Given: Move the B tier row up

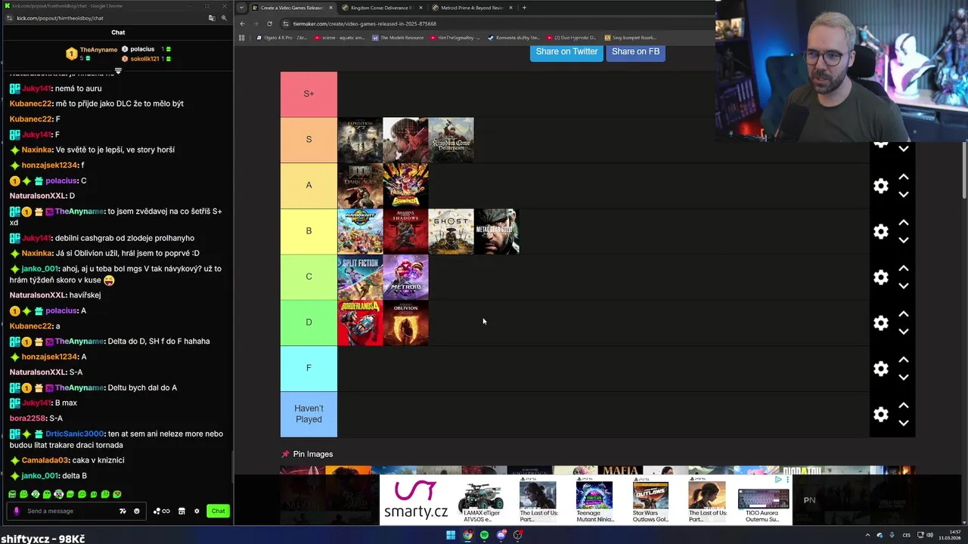Looking at the screenshot, I should [x=903, y=223].
